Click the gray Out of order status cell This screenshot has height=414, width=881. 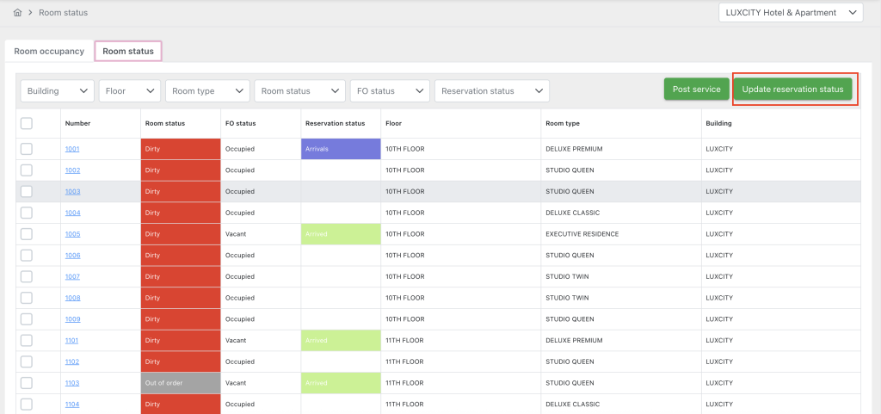(x=181, y=383)
